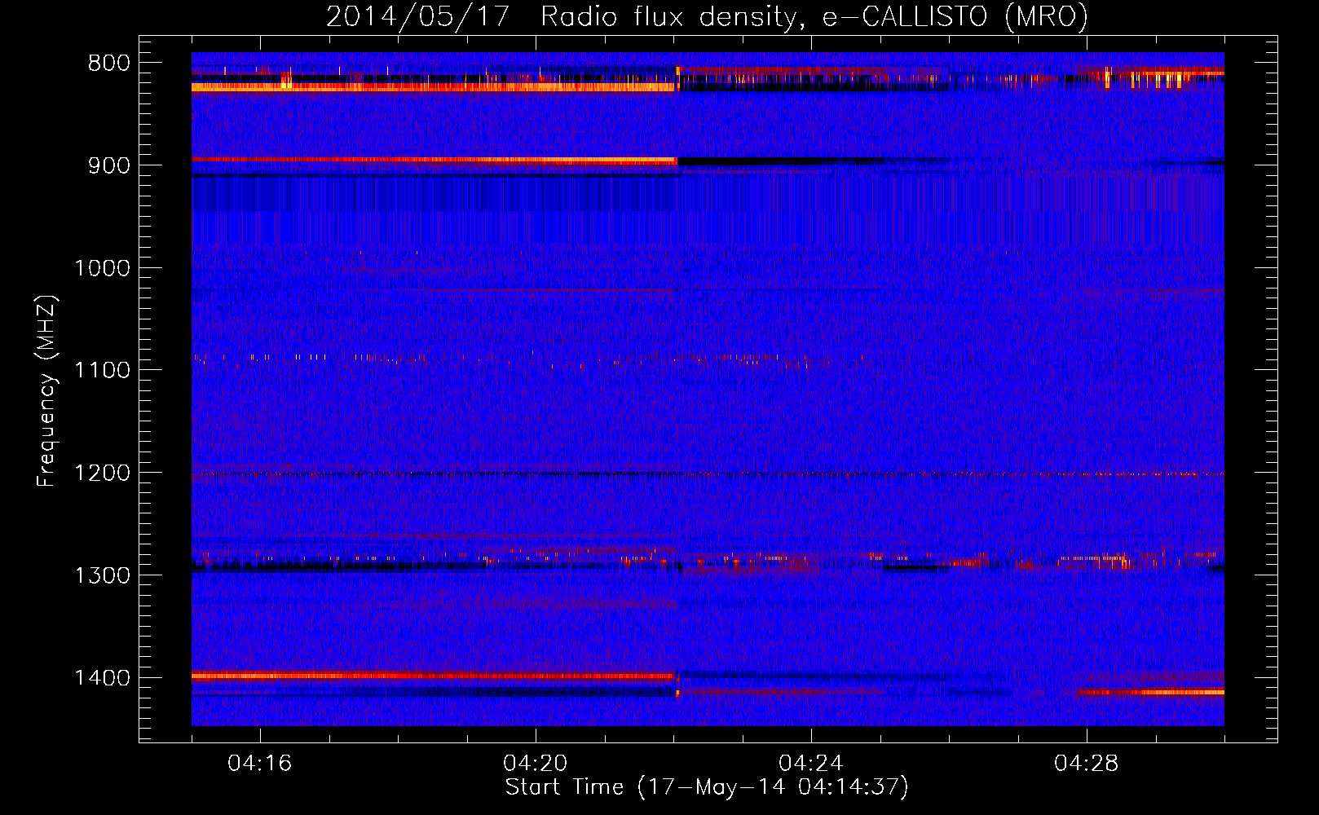Click the '04:28' time axis label
Screen dimensions: 1319x815
1087,763
